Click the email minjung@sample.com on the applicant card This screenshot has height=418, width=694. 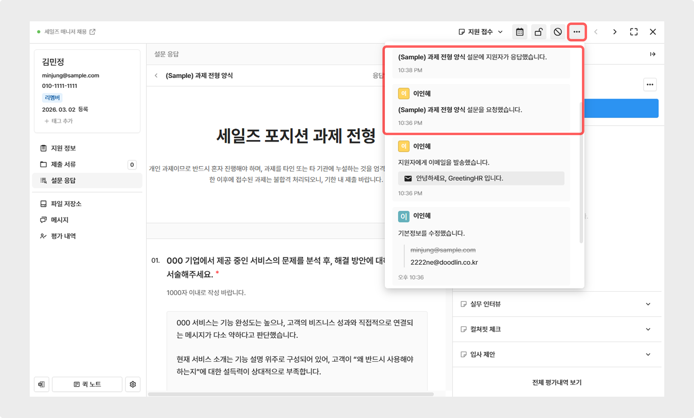(x=71, y=75)
